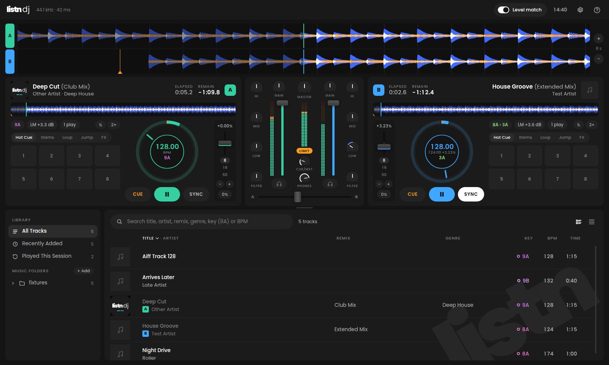
Task: Open the settings gear icon
Action: 580,10
